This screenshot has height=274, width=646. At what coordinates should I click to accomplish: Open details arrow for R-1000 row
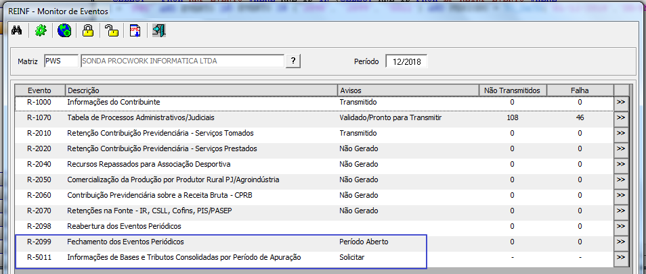click(621, 103)
